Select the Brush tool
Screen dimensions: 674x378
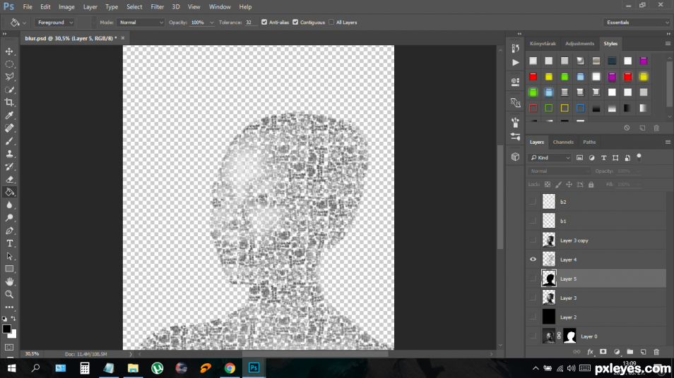click(9, 141)
